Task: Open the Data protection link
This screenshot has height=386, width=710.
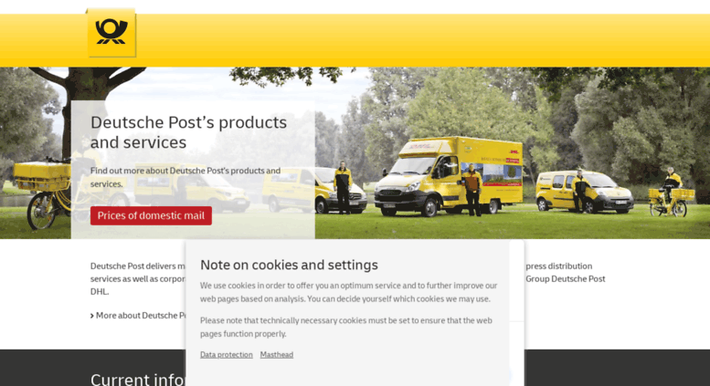Action: click(x=227, y=355)
